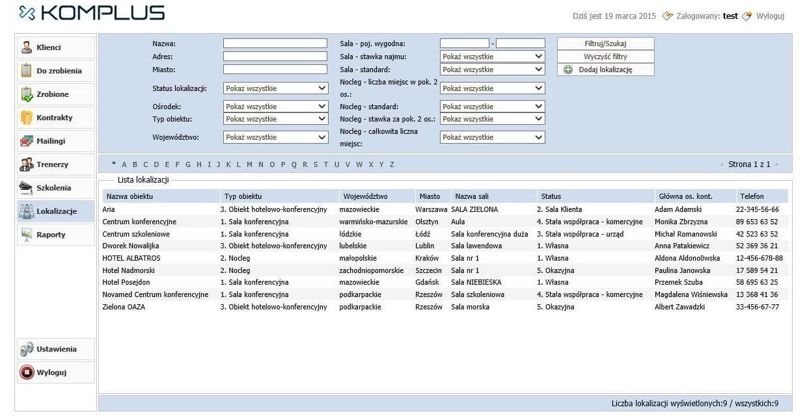
Task: Click Wyczyść filtry button
Action: (x=606, y=57)
